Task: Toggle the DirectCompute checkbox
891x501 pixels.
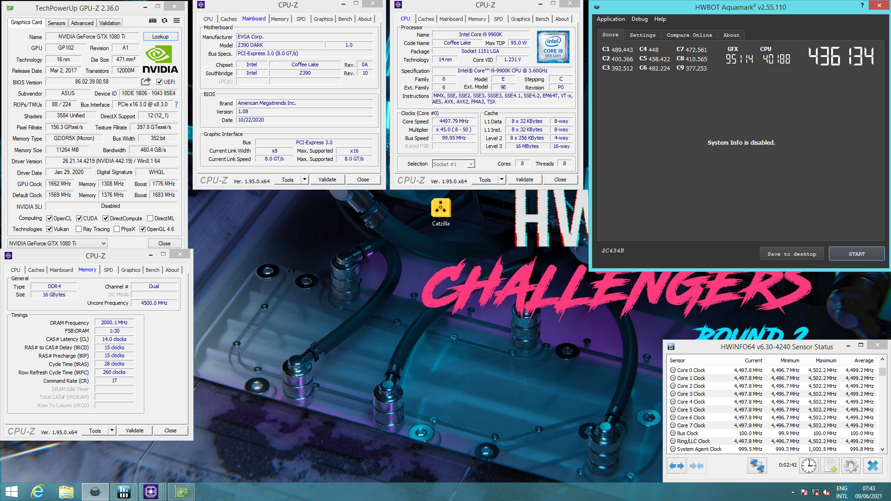Action: [x=106, y=218]
